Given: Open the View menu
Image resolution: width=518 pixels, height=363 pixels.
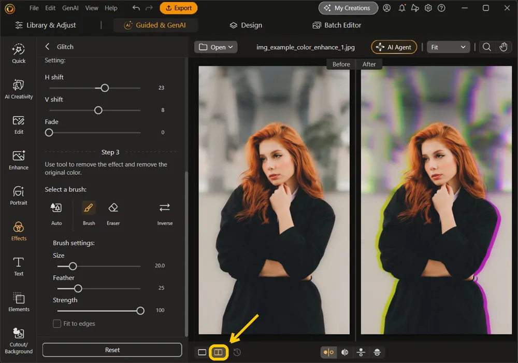Looking at the screenshot, I should point(92,8).
